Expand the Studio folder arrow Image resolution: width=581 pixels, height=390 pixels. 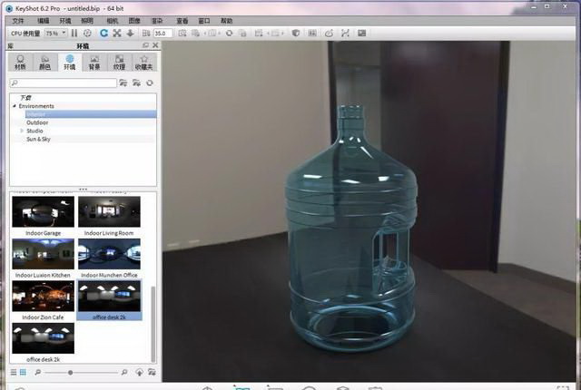pyautogui.click(x=22, y=131)
